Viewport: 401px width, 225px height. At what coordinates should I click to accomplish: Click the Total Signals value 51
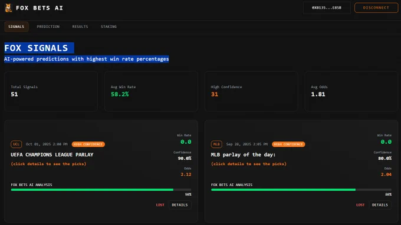pos(14,94)
